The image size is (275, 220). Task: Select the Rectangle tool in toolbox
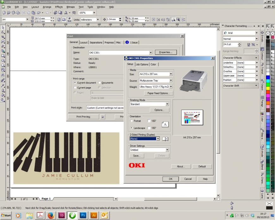click(x=3, y=56)
